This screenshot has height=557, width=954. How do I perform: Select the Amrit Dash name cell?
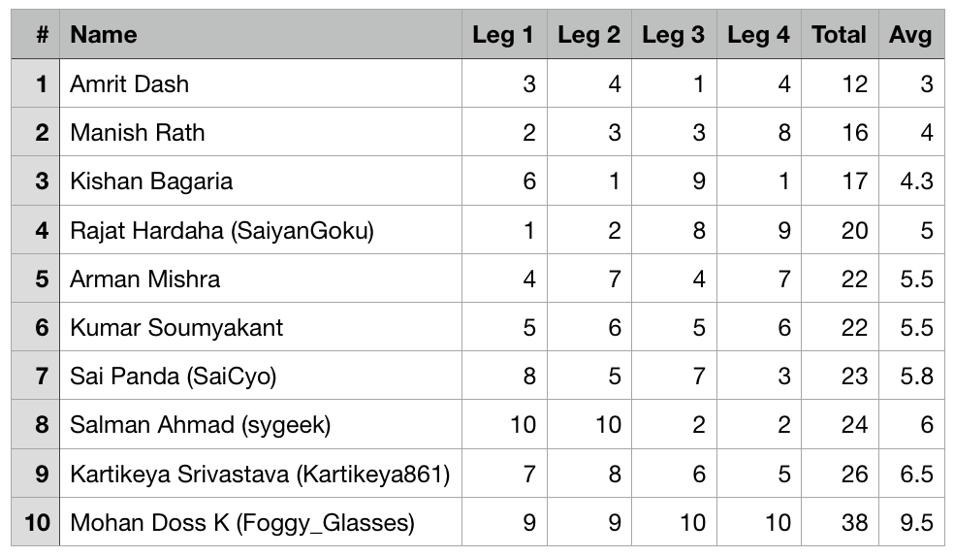tap(130, 83)
